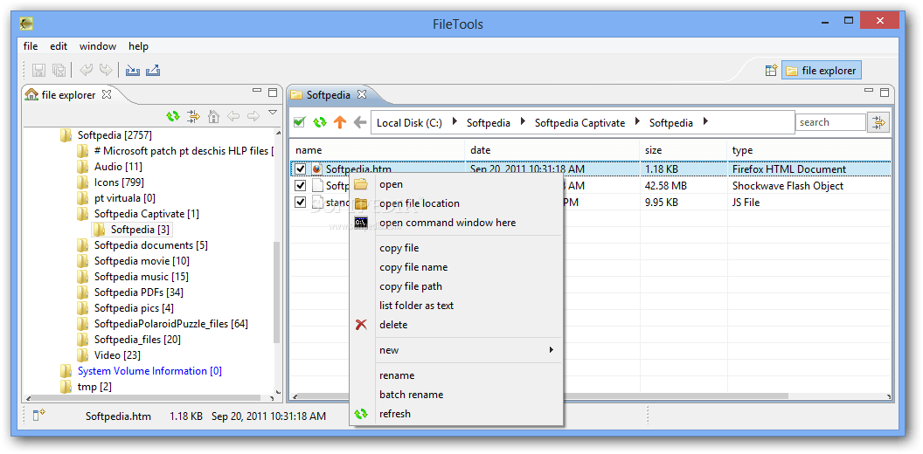Click the green checkmark select-all icon

click(x=300, y=122)
